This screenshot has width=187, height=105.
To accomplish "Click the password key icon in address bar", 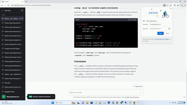I will tap(165, 5).
